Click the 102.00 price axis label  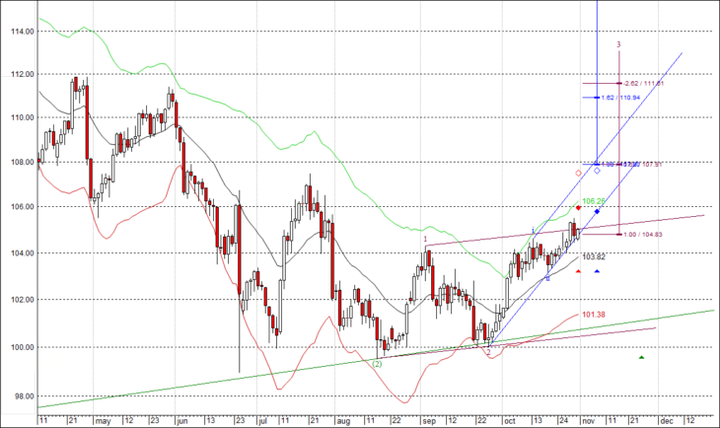click(22, 300)
